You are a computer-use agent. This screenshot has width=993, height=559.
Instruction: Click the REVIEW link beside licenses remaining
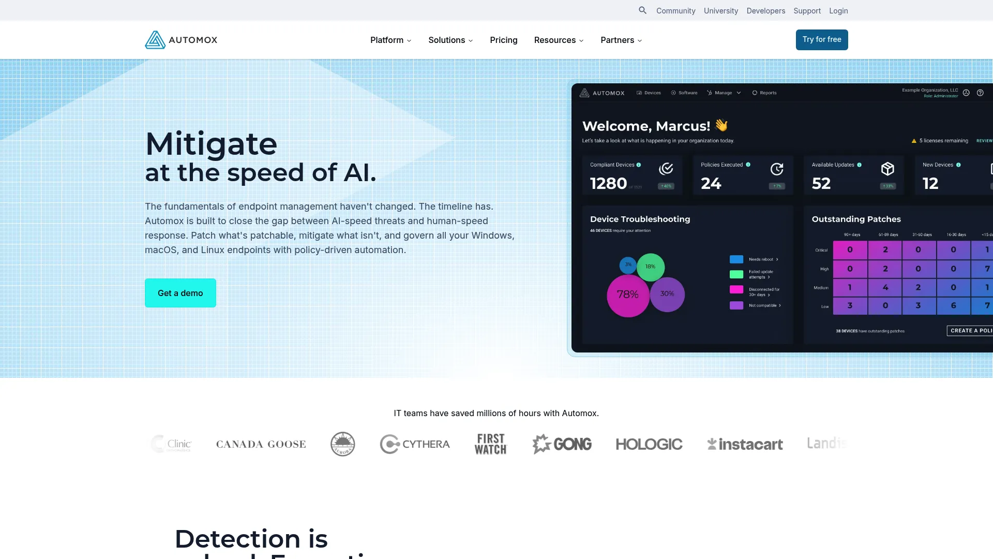984,141
